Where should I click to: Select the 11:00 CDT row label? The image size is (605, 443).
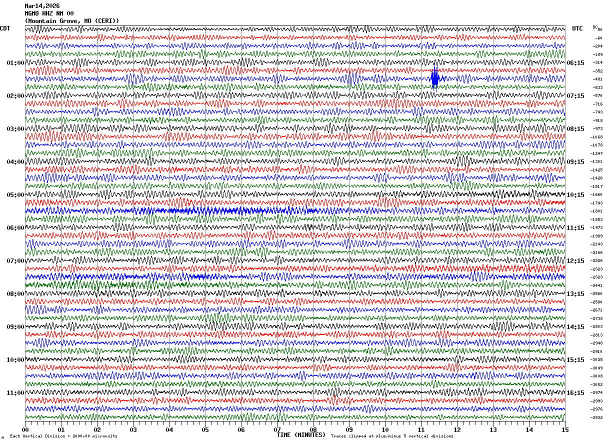pos(15,393)
